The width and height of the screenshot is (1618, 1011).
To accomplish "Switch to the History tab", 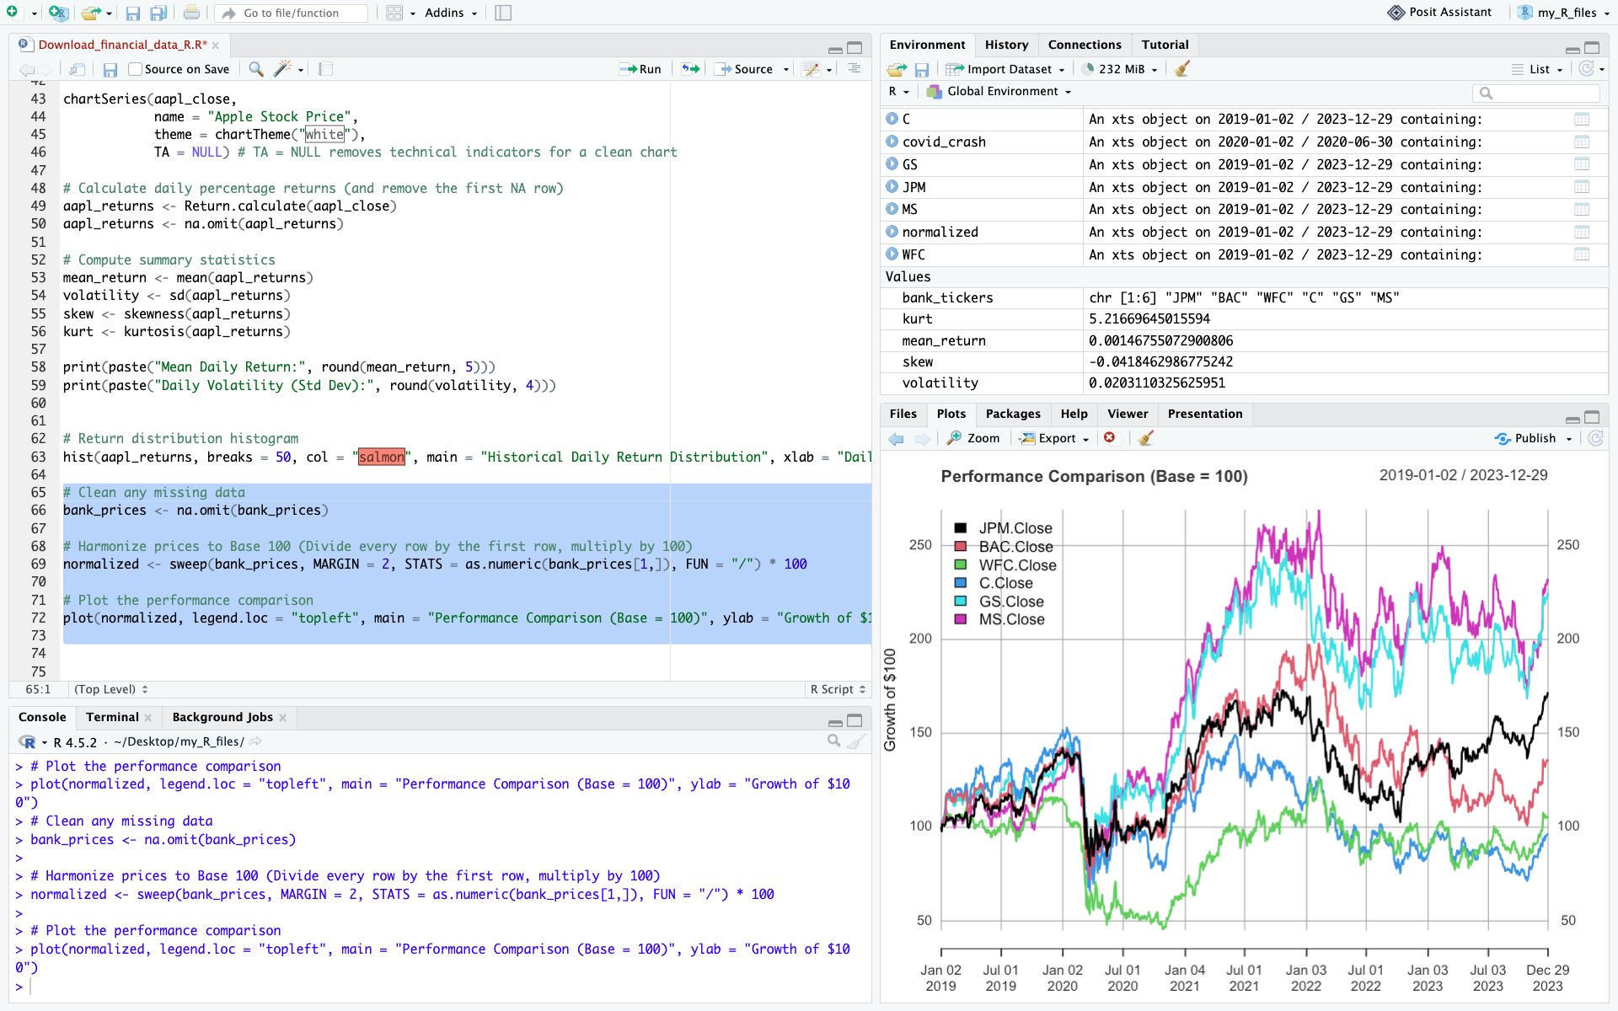I will 1006,45.
